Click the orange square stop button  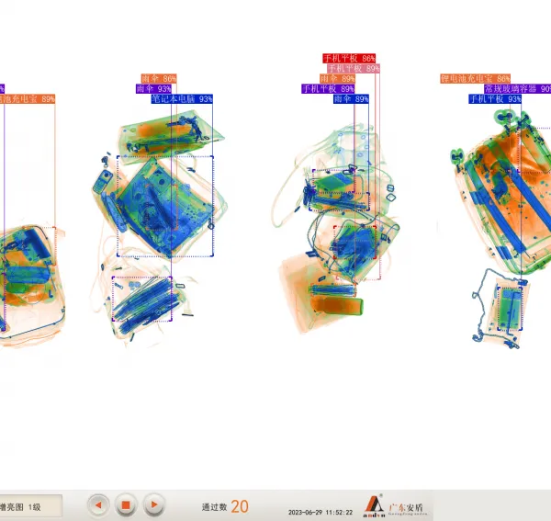126,505
